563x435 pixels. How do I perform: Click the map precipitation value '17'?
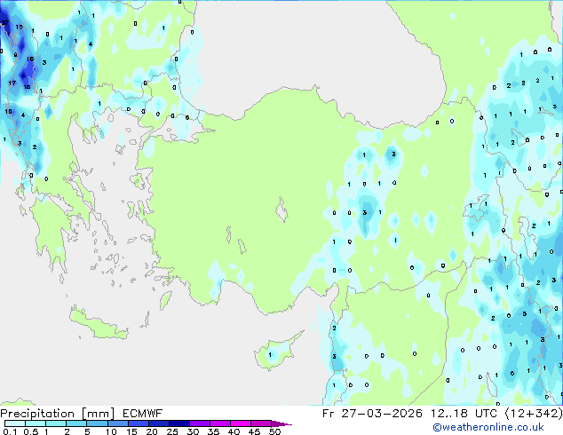tap(12, 83)
